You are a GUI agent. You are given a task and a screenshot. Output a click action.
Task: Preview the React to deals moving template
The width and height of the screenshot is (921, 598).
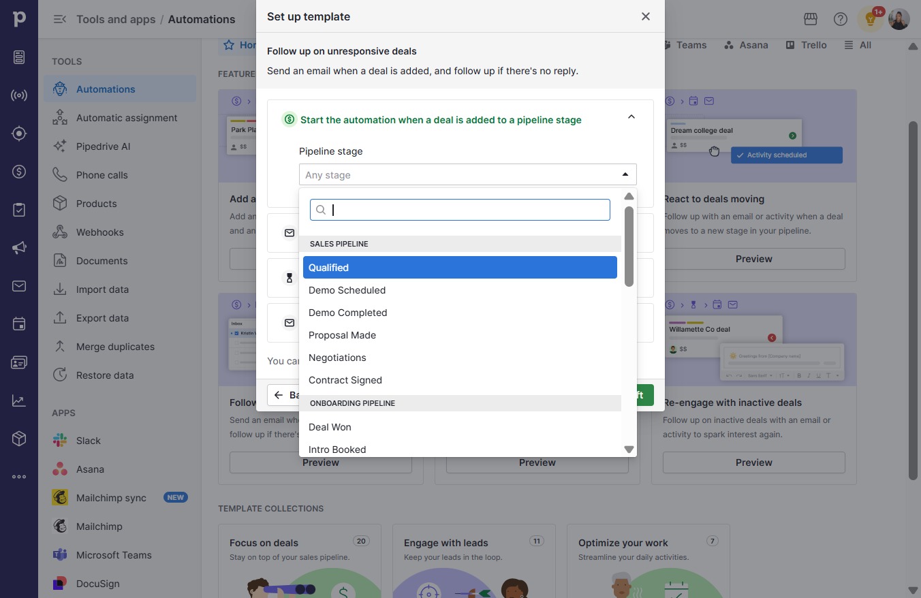[x=754, y=259]
